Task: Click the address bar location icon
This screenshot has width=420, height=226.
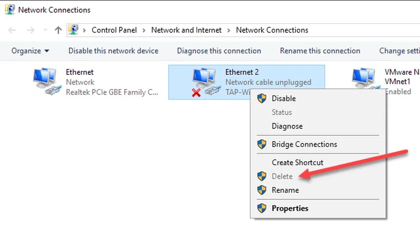Action: coord(73,30)
